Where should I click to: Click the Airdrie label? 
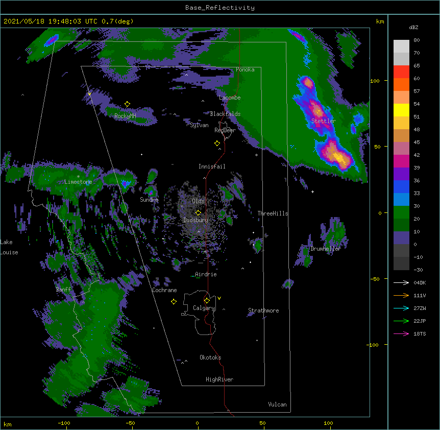[x=206, y=274]
